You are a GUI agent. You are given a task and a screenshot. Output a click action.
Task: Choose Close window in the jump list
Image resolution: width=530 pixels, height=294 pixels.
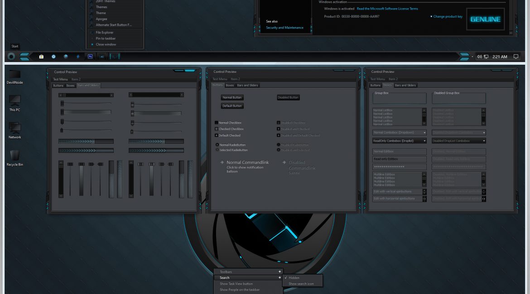[106, 45]
